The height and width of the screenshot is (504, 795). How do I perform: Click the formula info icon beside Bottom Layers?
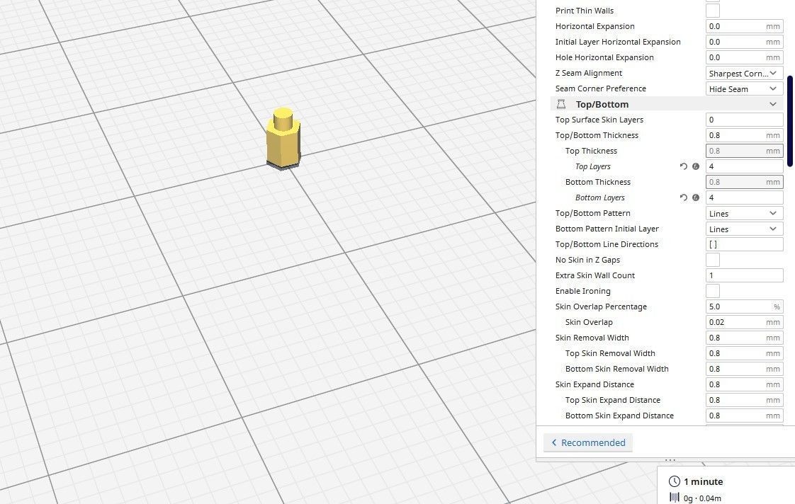696,197
